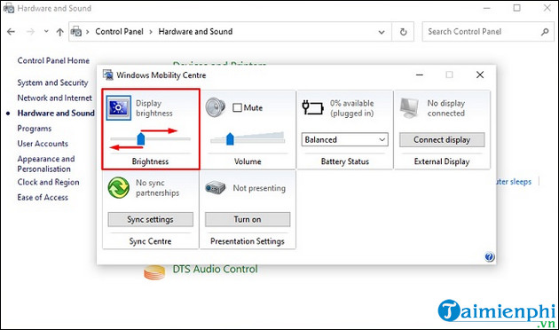
Task: Expand the address bar history dropdown
Action: [x=382, y=32]
